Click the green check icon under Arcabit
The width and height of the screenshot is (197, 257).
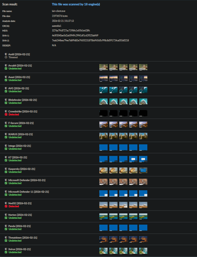tap(6, 68)
